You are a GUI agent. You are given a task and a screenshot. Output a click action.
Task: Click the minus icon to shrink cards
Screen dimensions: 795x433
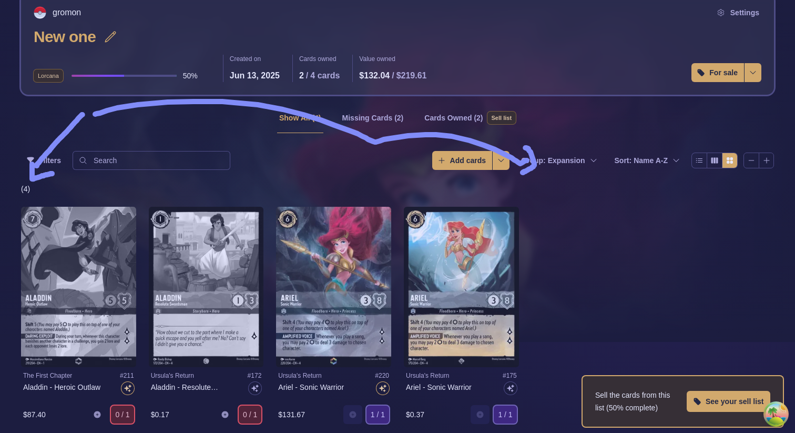coord(751,160)
